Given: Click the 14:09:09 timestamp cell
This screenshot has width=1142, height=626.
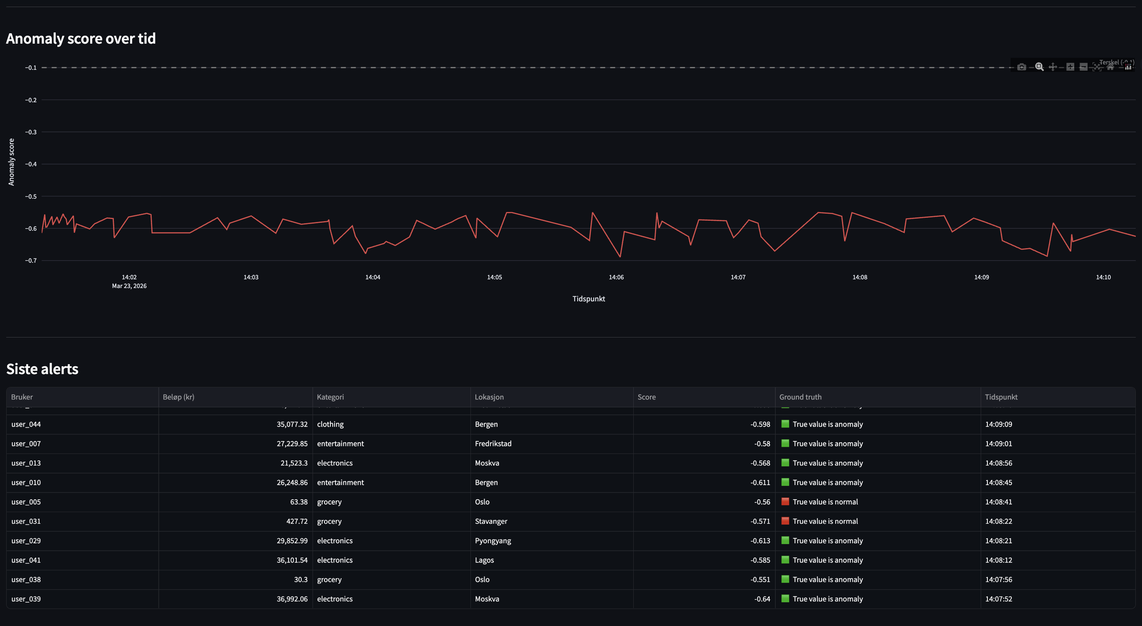Looking at the screenshot, I should tap(999, 424).
